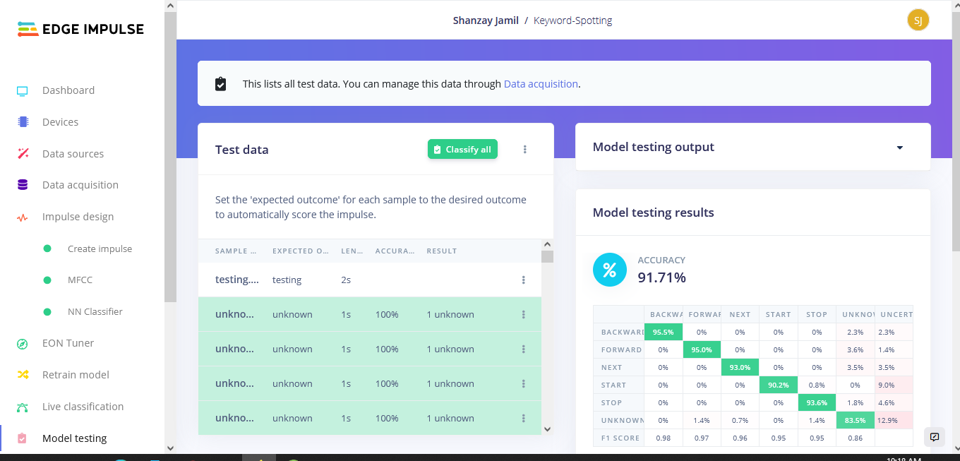960x461 pixels.
Task: Follow the Data acquisition link in banner
Action: point(540,84)
